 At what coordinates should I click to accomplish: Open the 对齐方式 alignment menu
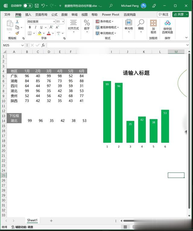pyautogui.click(x=73, y=26)
